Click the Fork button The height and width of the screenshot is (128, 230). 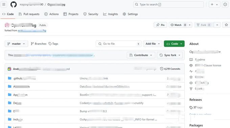[x=204, y=25]
